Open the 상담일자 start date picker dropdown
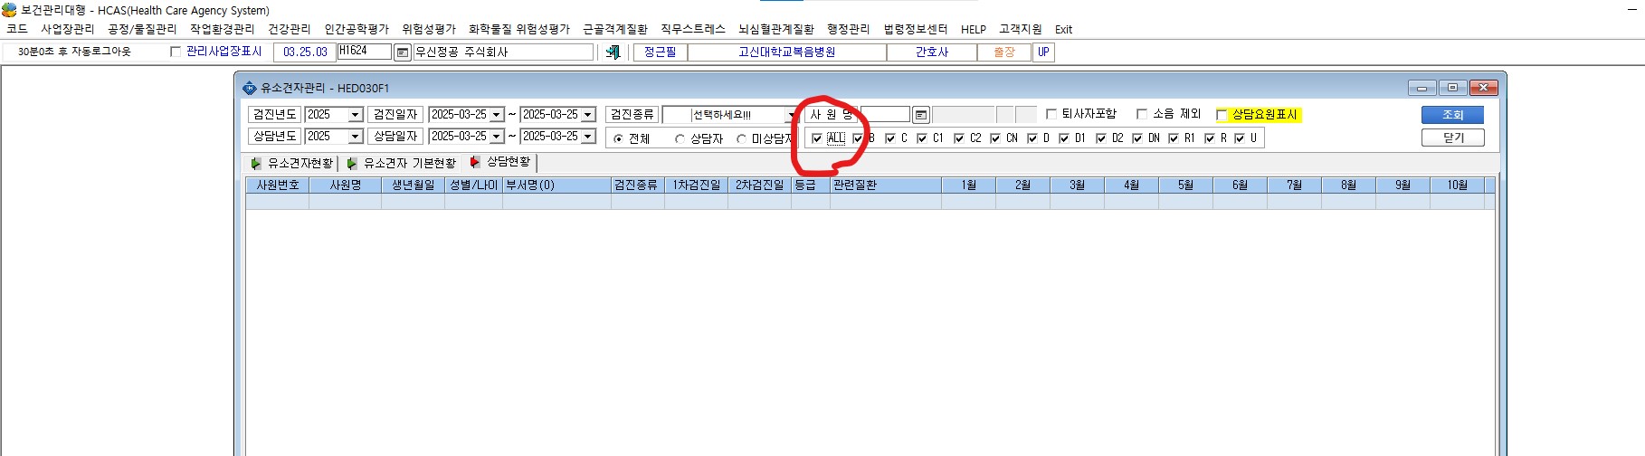This screenshot has width=1645, height=456. pyautogui.click(x=496, y=137)
